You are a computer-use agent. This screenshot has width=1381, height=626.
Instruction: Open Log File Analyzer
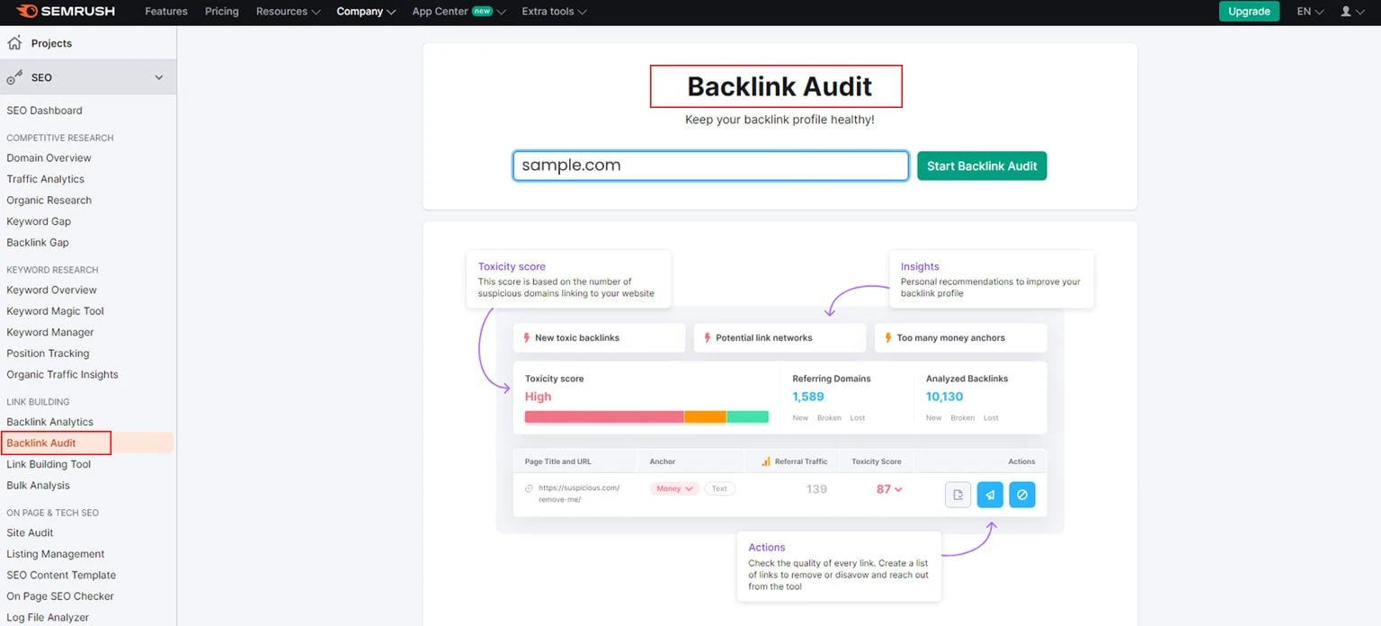[x=48, y=618]
